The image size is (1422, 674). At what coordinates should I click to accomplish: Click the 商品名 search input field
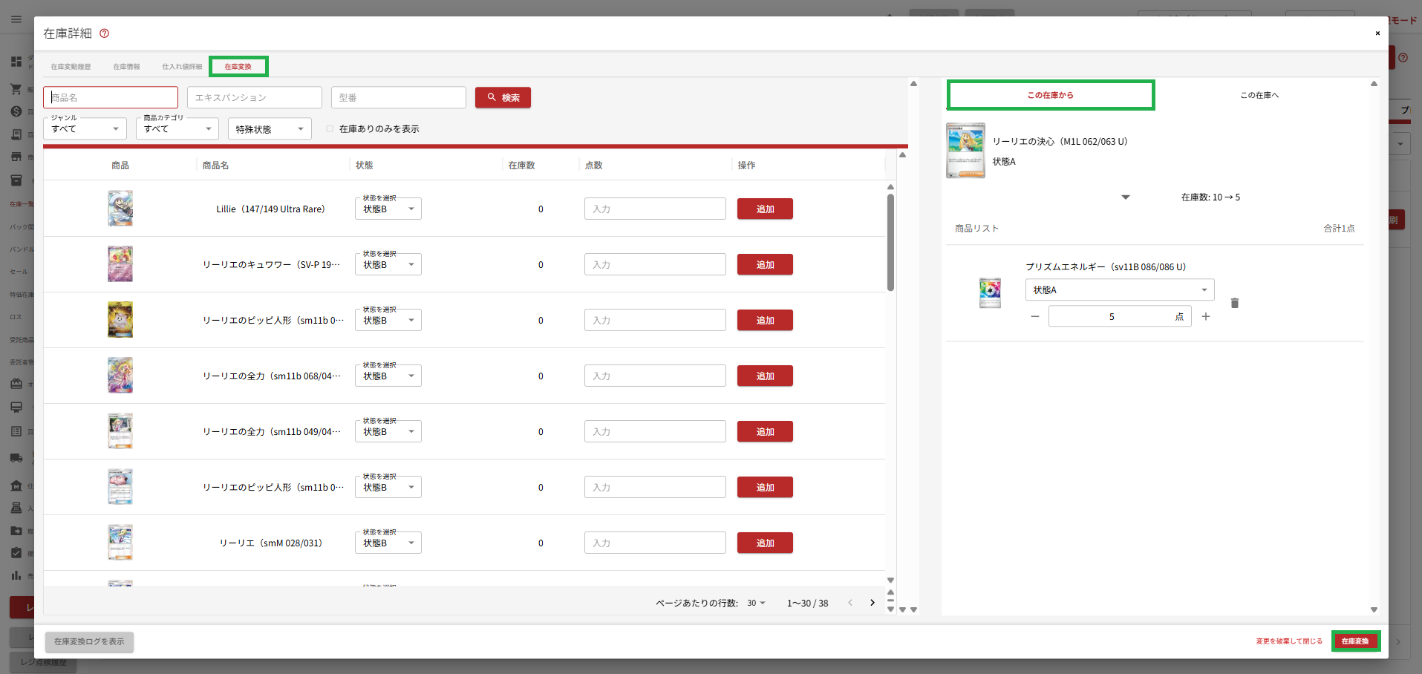pos(111,97)
